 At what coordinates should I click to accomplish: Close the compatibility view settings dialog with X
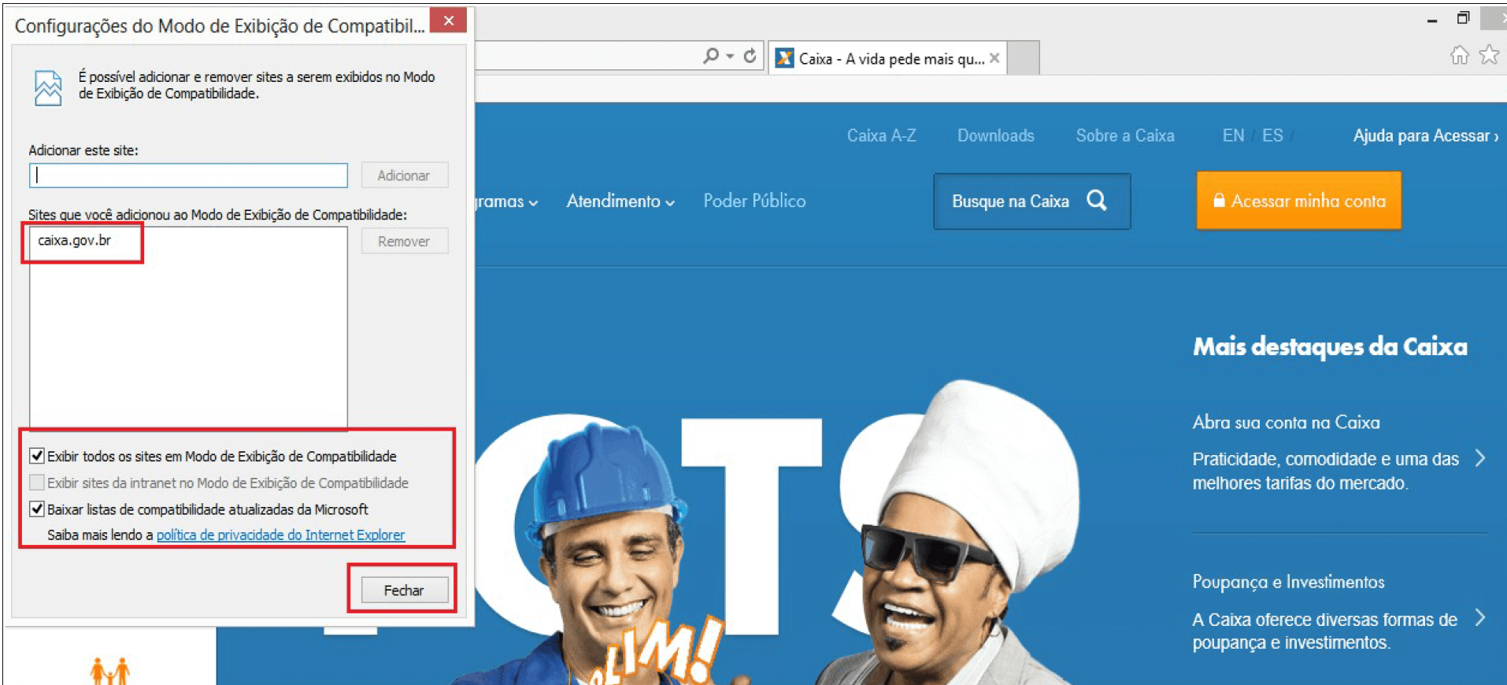coord(448,20)
